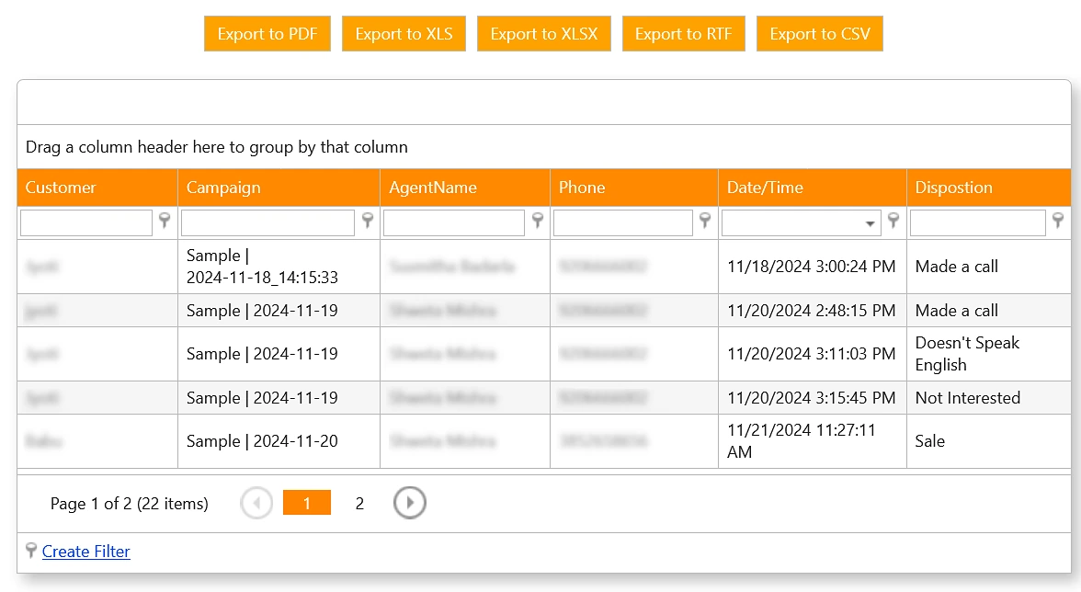Select the 'Sale' disposition cell

coord(989,441)
